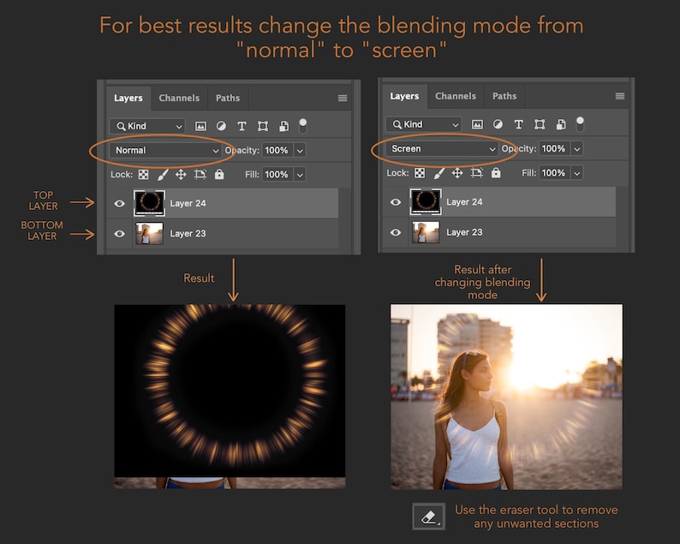Click 'Layer 24' name in left panel

pyautogui.click(x=188, y=203)
